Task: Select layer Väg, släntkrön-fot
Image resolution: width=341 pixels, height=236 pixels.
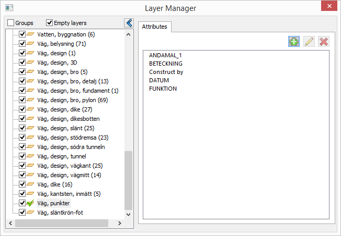Action: [60, 213]
